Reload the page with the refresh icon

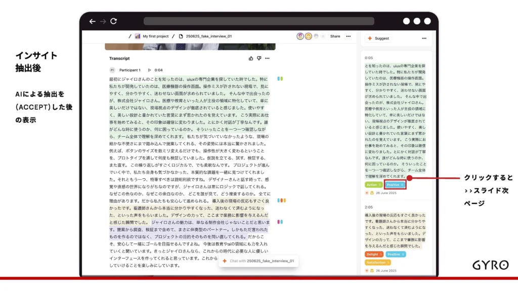114,21
